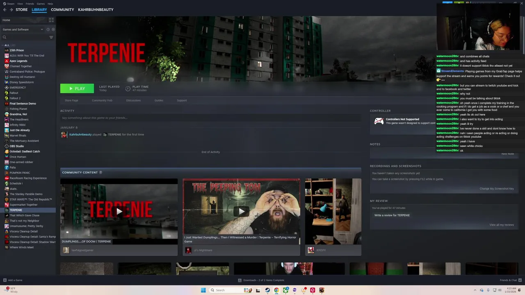
Task: Open taskbar weather widget
Action: coord(11,290)
